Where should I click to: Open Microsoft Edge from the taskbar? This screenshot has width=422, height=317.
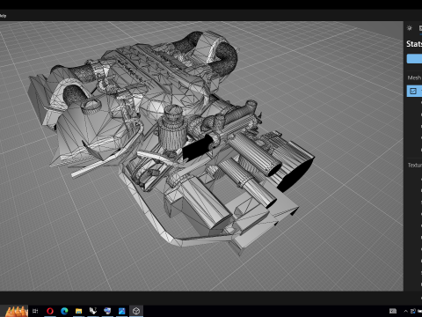(64, 311)
